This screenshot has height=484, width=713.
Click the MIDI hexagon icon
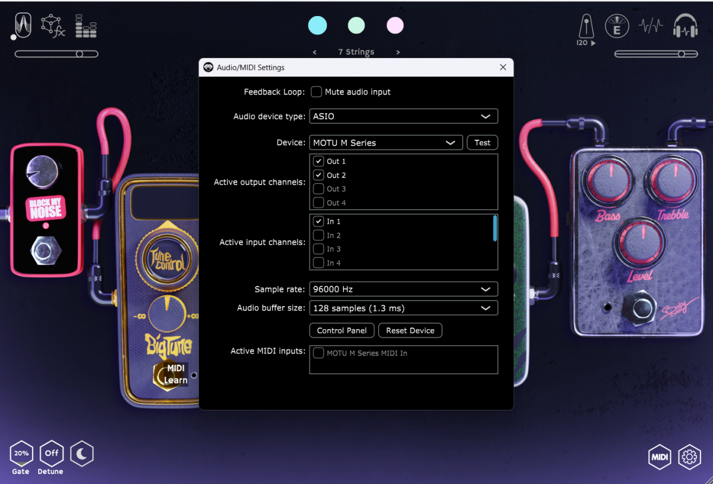pyautogui.click(x=660, y=457)
